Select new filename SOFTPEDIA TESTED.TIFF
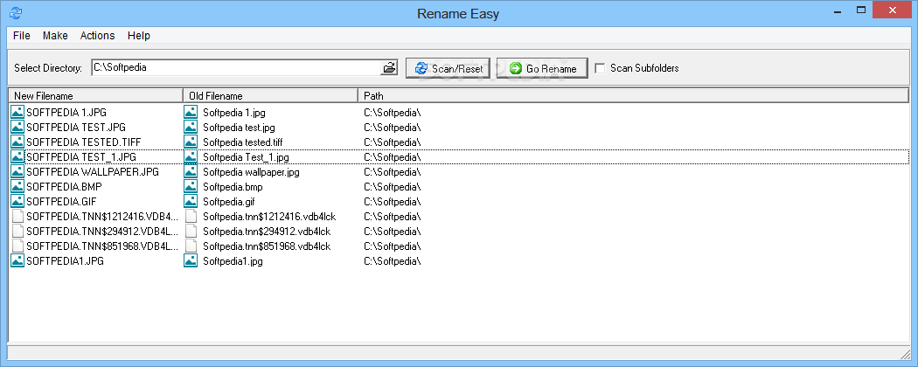The width and height of the screenshot is (918, 367). pos(84,142)
